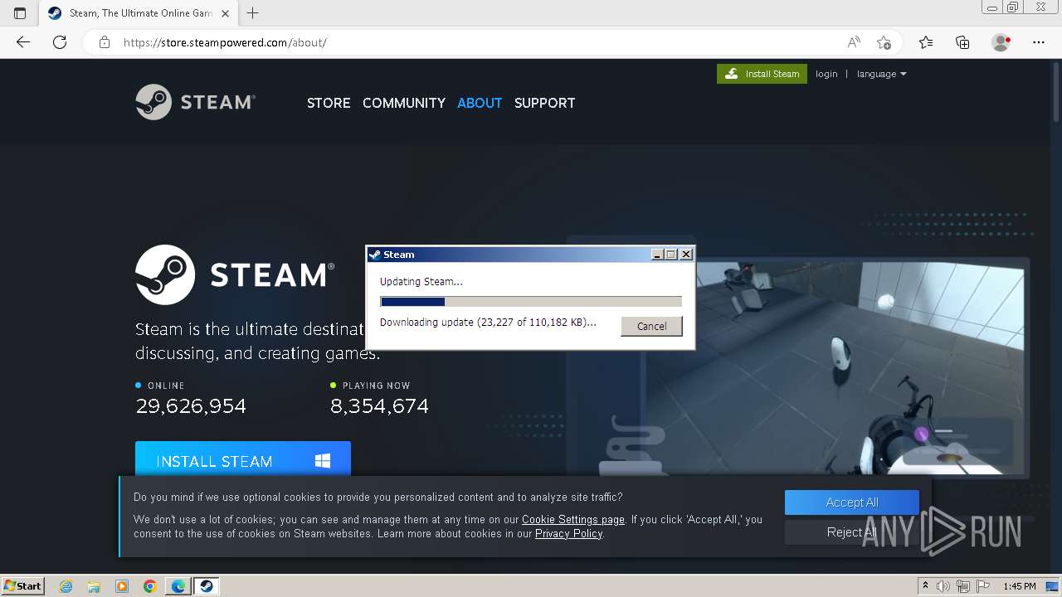Open the Favorites list icon
The image size is (1062, 597).
(x=926, y=42)
